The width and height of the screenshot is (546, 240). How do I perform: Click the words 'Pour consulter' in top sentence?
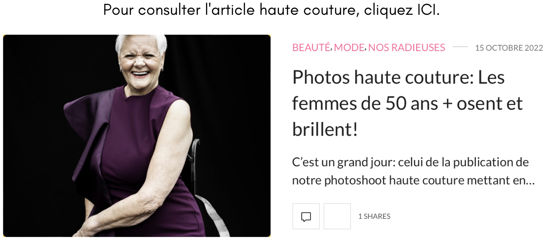[x=152, y=10]
